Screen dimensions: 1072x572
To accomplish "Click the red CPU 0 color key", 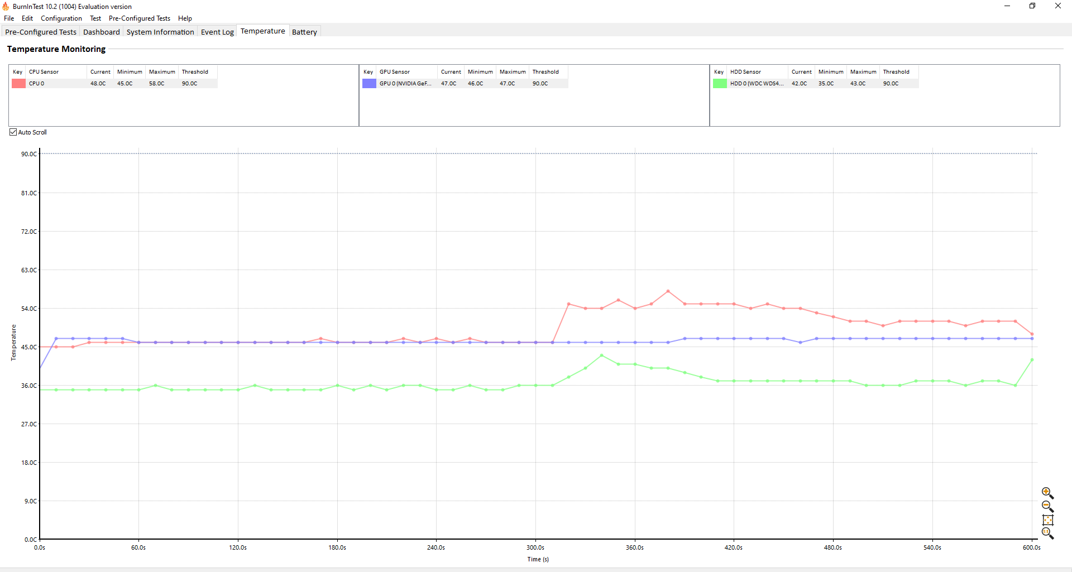I will (x=18, y=83).
